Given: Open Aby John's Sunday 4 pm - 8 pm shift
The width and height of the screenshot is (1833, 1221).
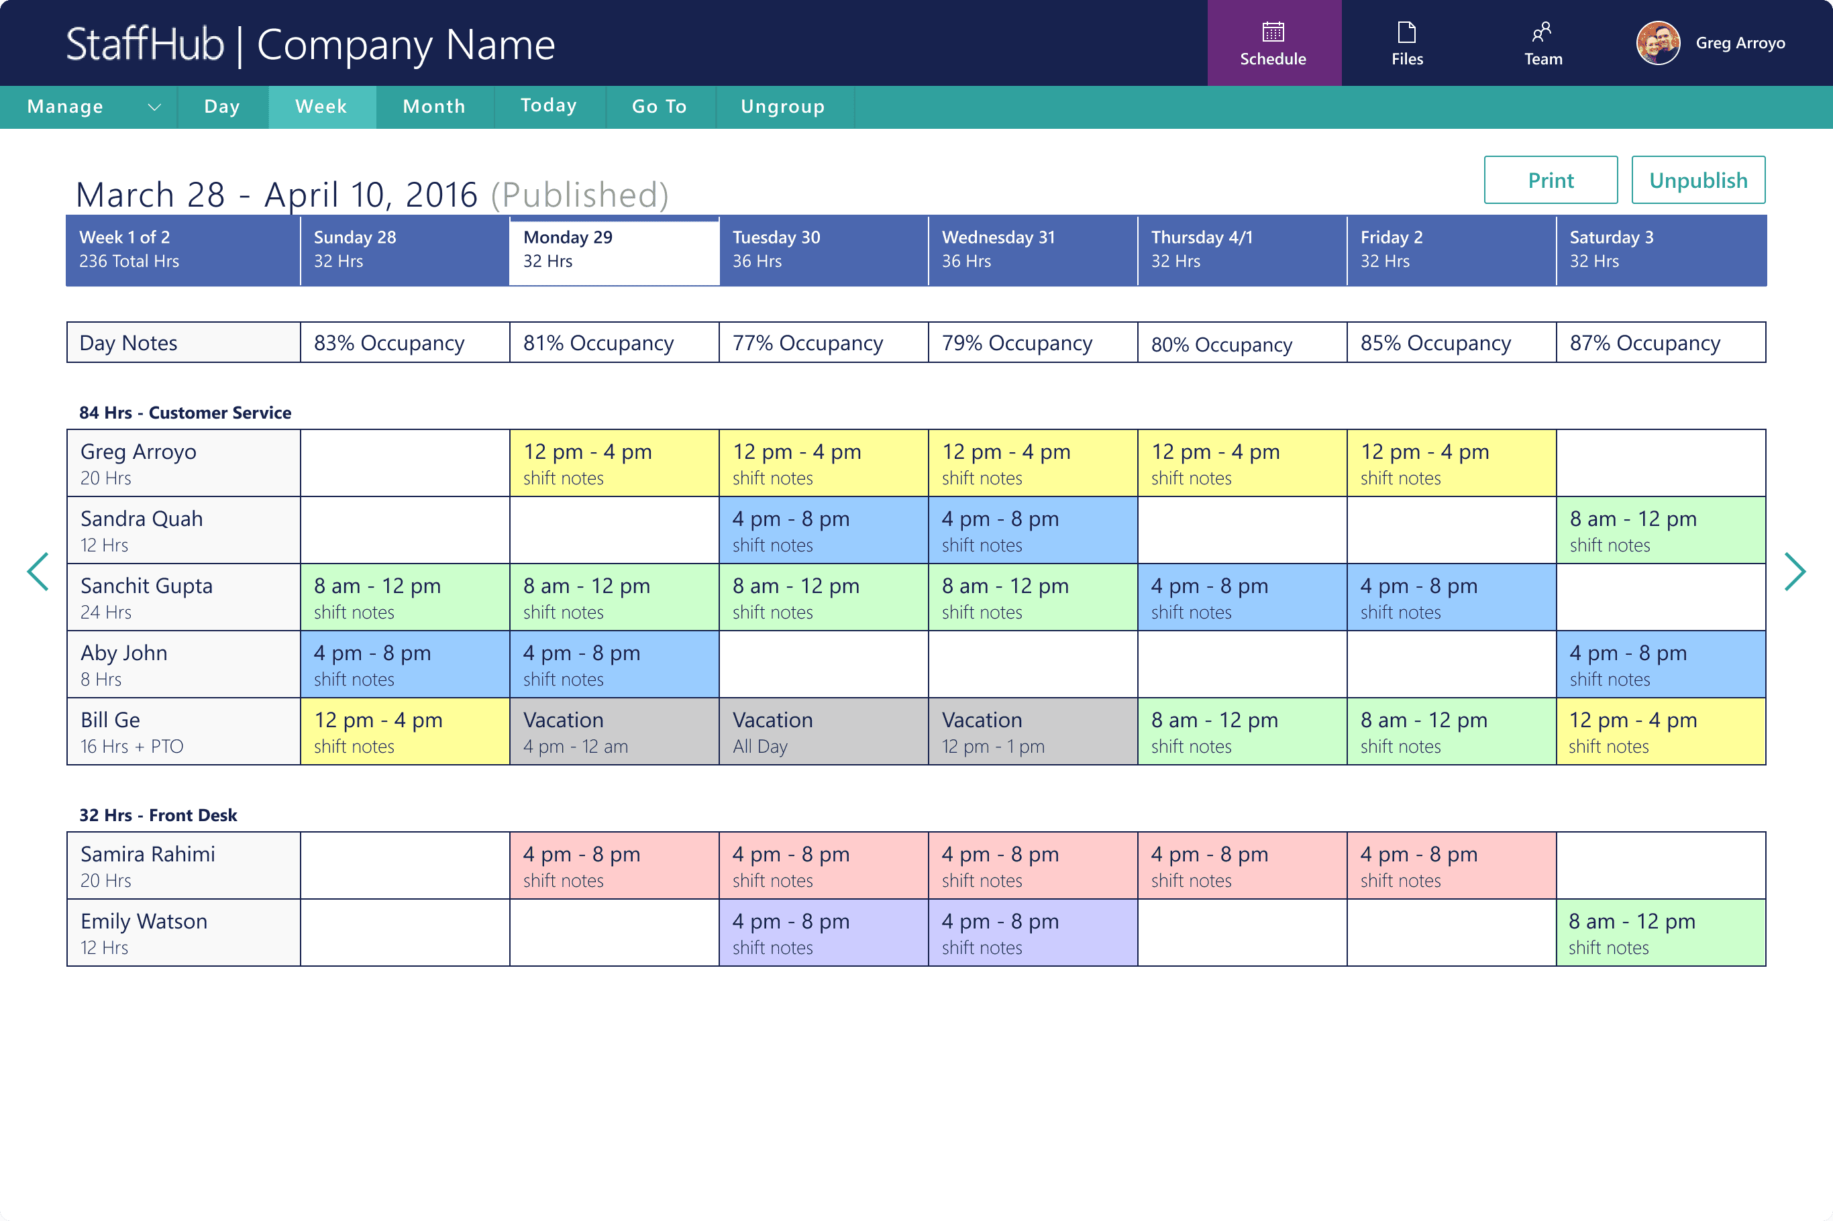Looking at the screenshot, I should (405, 664).
